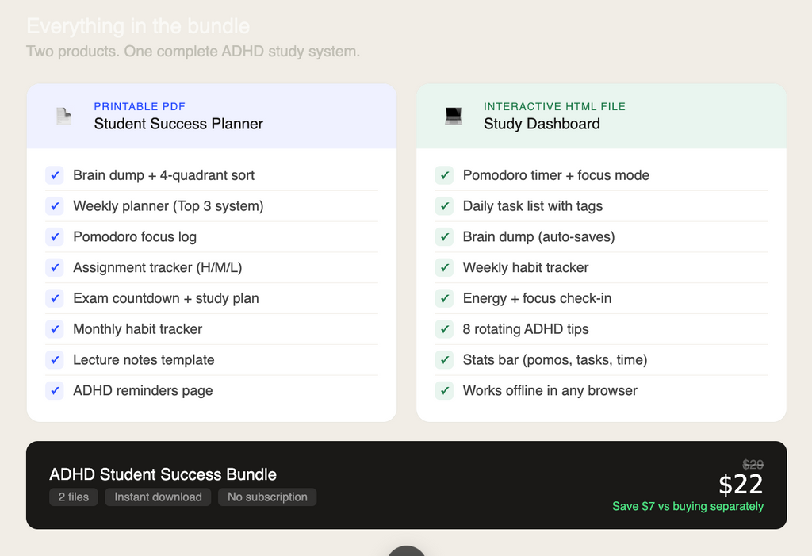Click checkmark next to Weekly planner (Top 3 system)

coord(55,206)
